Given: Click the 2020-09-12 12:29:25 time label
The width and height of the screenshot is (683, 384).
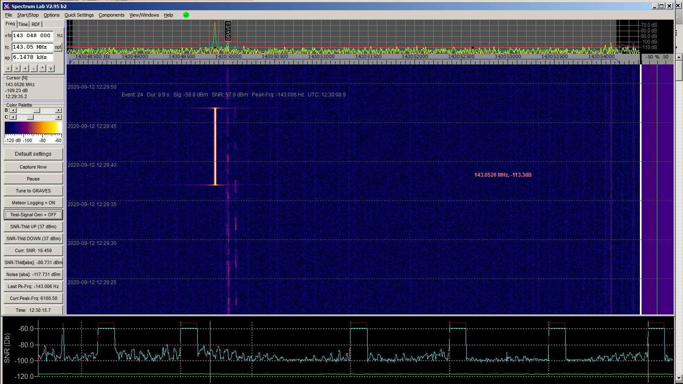Looking at the screenshot, I should (x=92, y=282).
